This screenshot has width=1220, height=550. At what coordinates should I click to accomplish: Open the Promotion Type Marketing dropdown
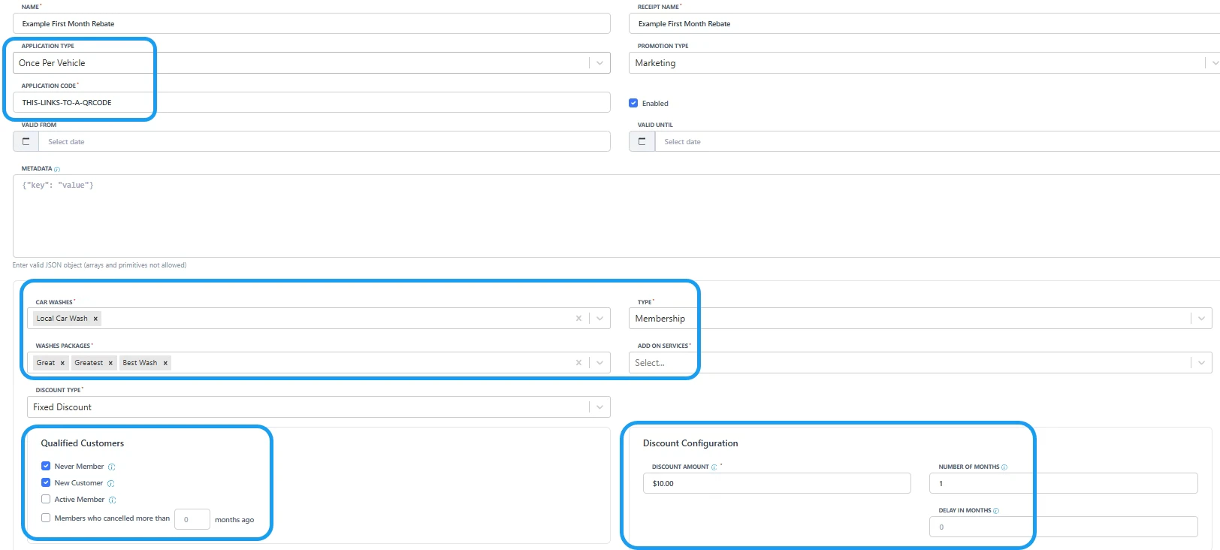click(924, 63)
